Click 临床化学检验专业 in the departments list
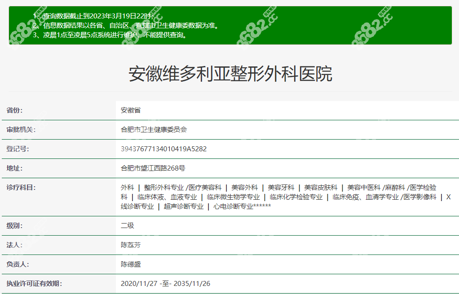 coord(296,197)
